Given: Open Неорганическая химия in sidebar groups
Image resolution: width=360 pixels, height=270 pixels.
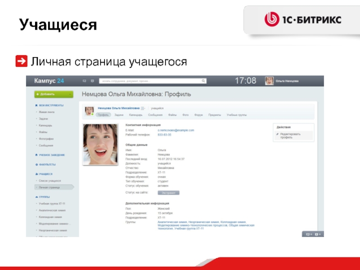Looking at the screenshot, I should [53, 230].
